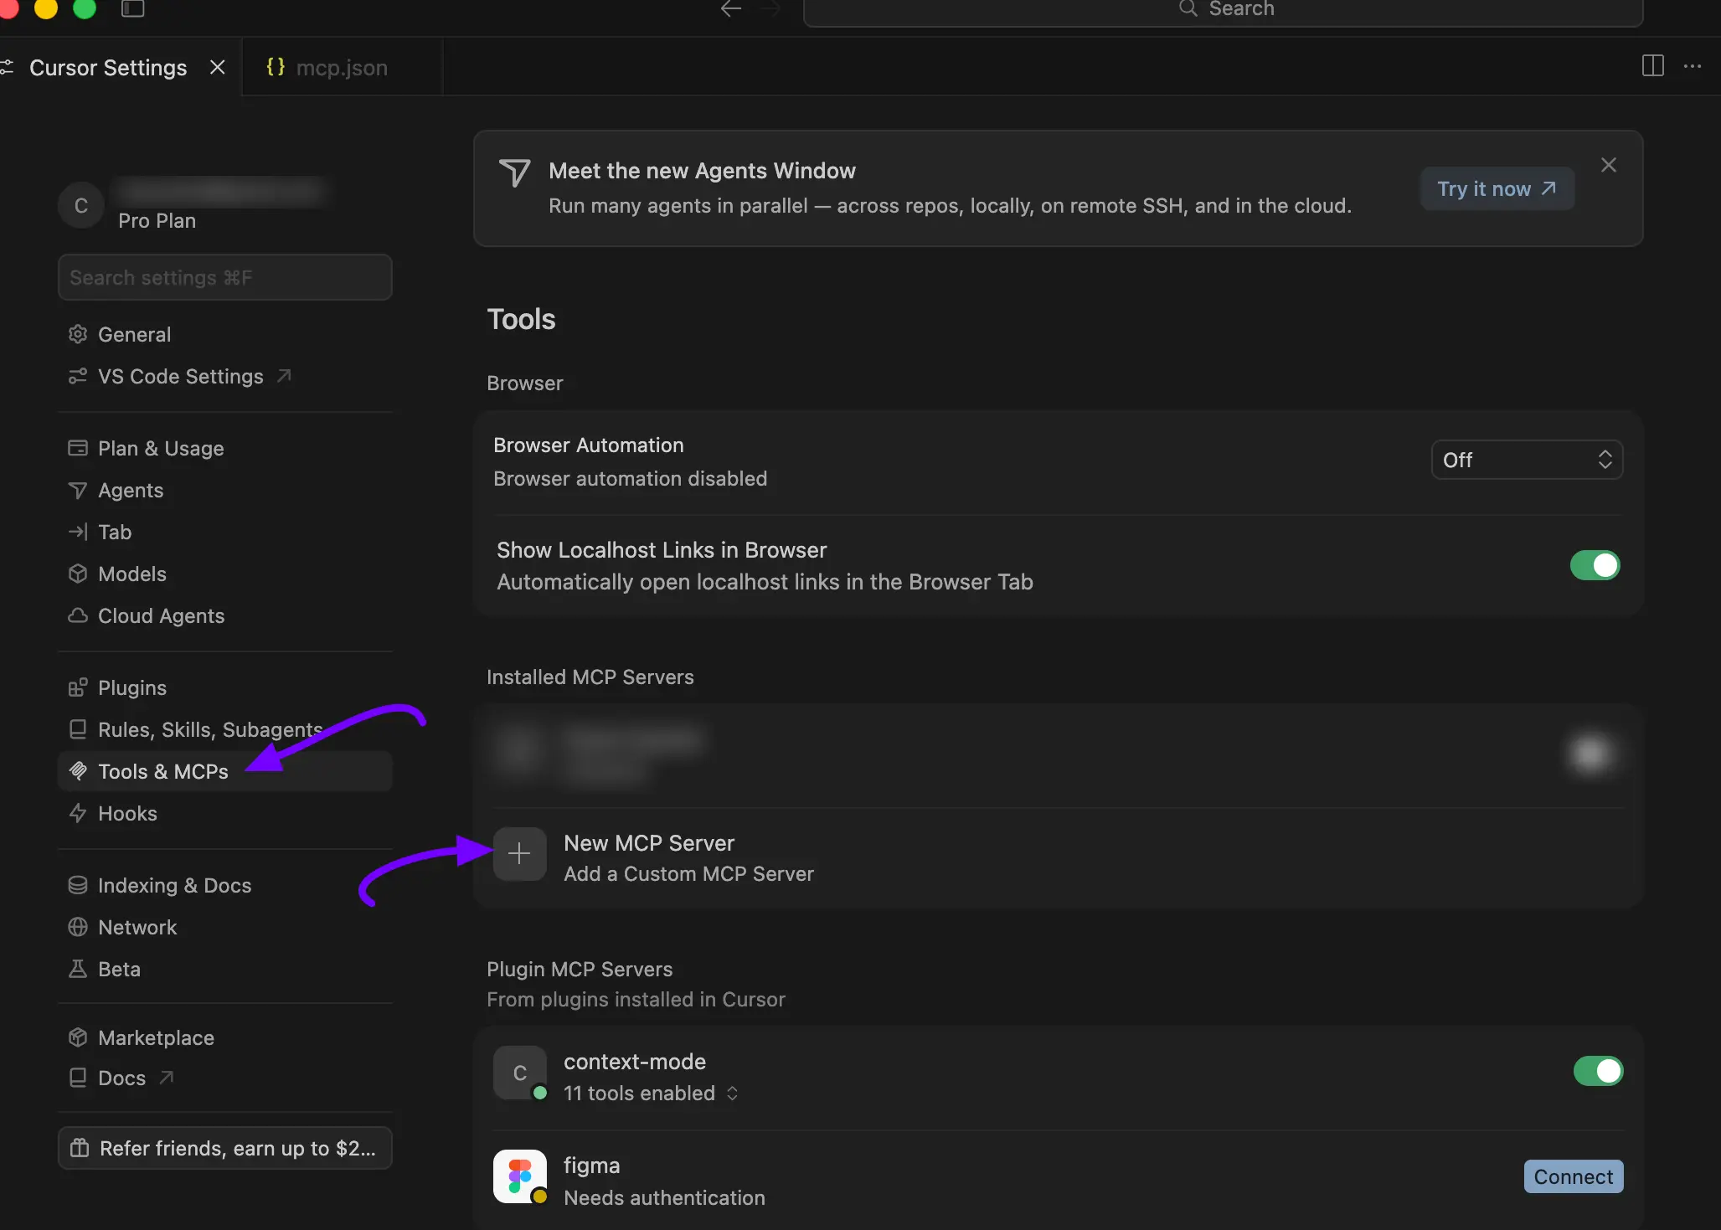Toggle the primary sidebar icon in title bar
This screenshot has width=1721, height=1230.
click(x=133, y=8)
